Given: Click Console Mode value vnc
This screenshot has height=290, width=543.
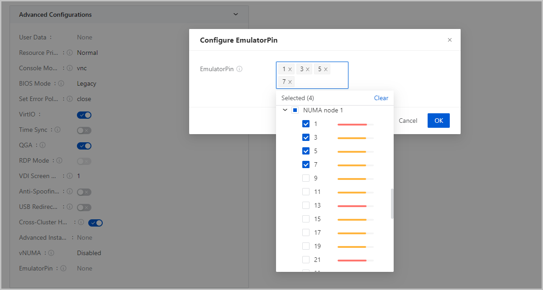Looking at the screenshot, I should coord(81,68).
